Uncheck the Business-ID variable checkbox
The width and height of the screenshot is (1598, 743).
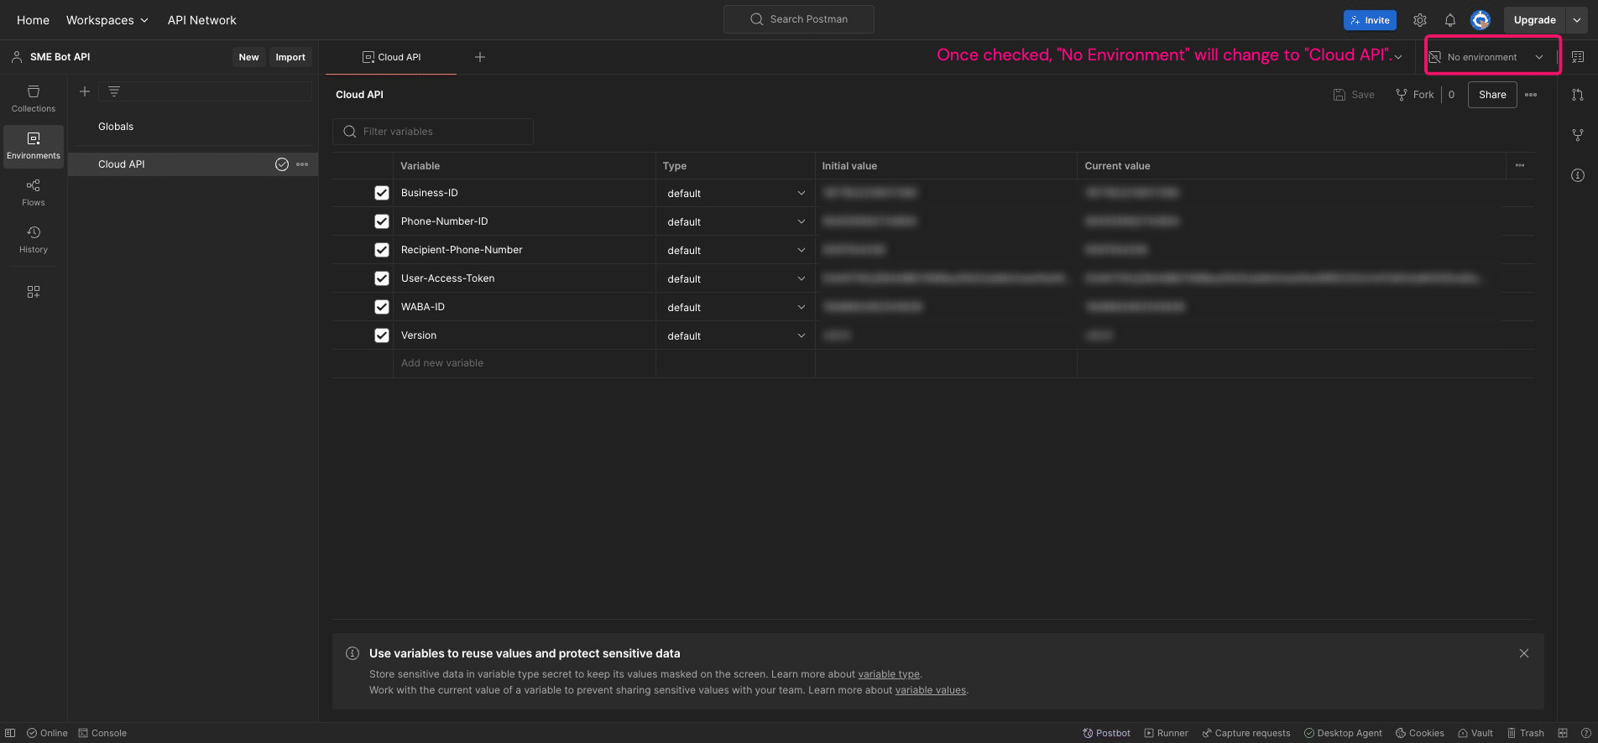point(382,193)
